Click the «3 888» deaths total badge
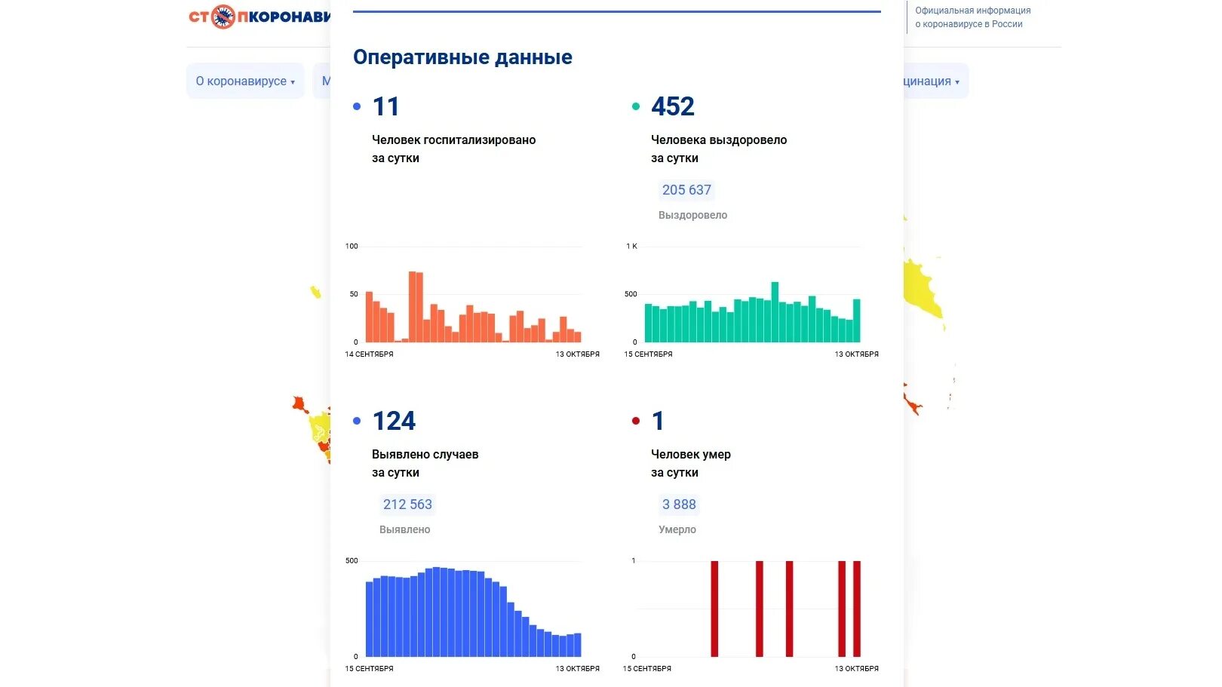The image size is (1222, 687). pos(679,505)
